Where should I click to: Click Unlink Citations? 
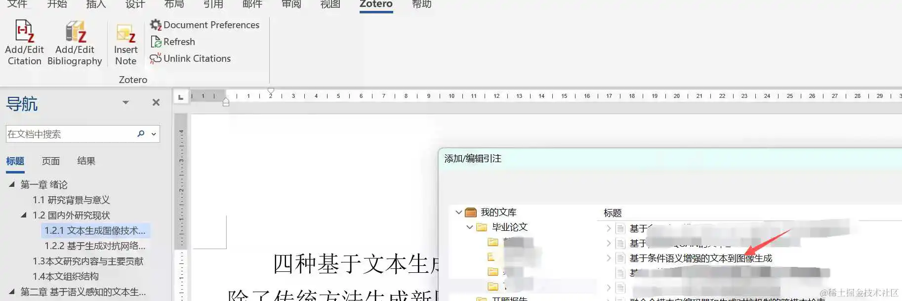point(190,58)
